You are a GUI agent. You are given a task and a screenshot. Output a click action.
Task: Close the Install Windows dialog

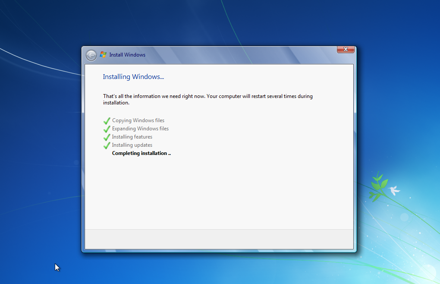pos(346,49)
